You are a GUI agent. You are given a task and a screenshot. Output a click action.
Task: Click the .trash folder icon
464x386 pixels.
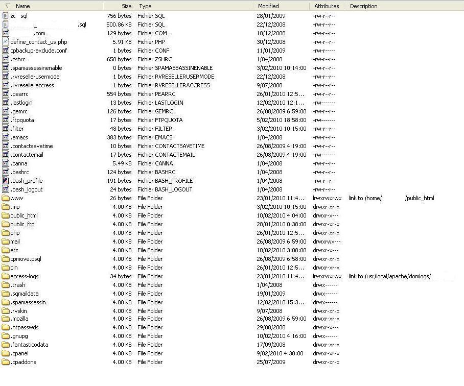tap(5, 284)
